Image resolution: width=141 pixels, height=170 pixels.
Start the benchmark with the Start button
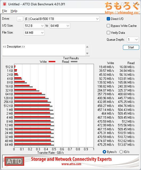coord(131,47)
